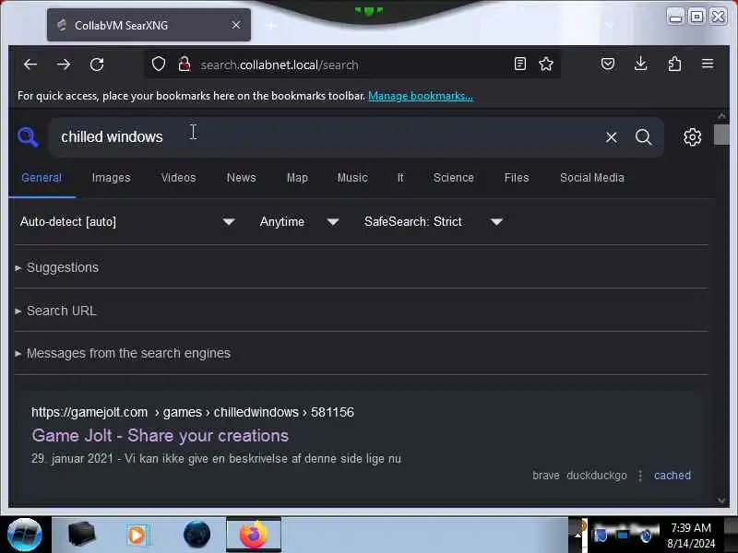Open the Anytime time range dropdown
The height and width of the screenshot is (553, 738).
pyautogui.click(x=299, y=221)
